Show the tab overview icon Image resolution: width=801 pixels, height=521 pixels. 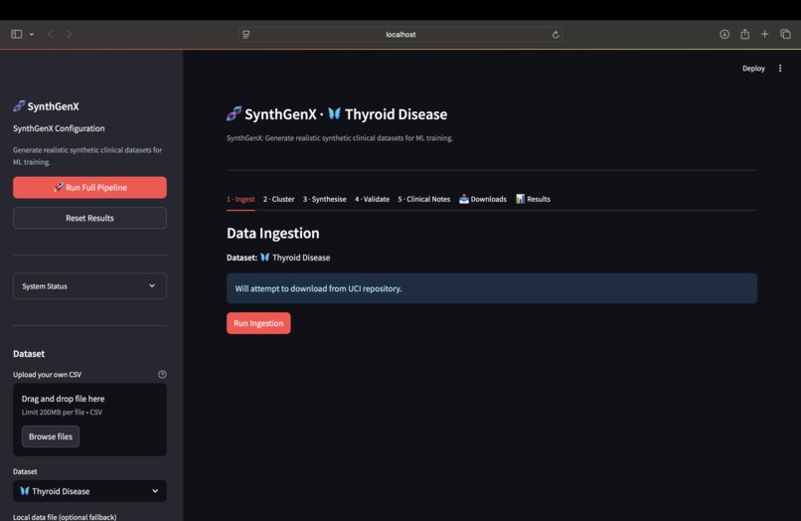[x=786, y=34]
